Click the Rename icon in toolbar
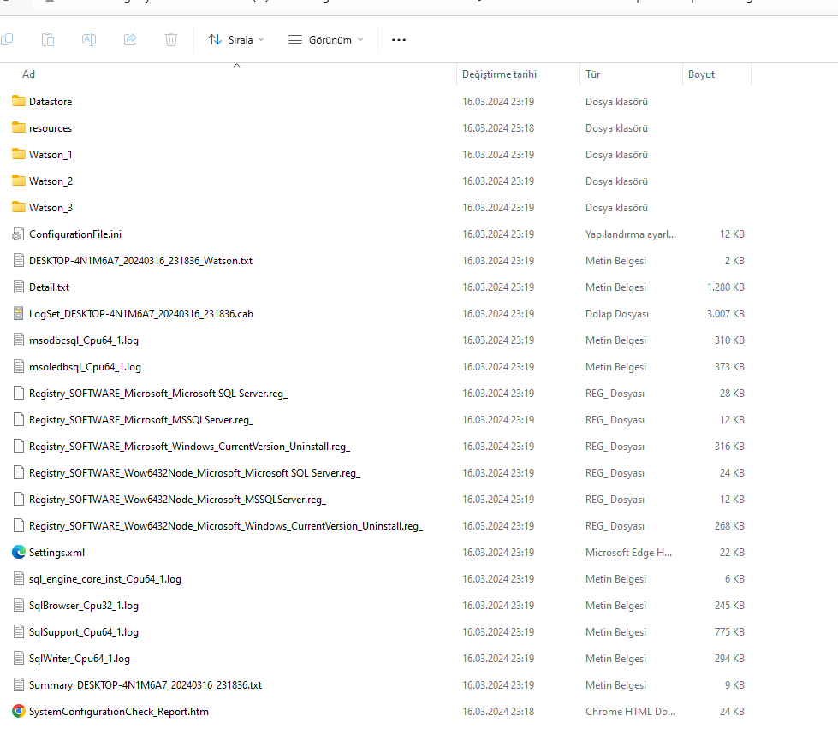 [x=89, y=39]
